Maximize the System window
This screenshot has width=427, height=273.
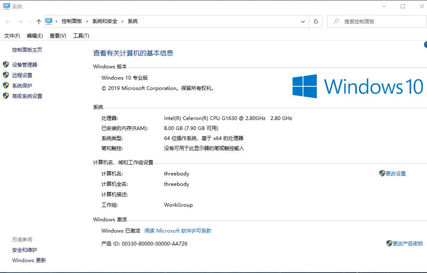click(x=403, y=6)
